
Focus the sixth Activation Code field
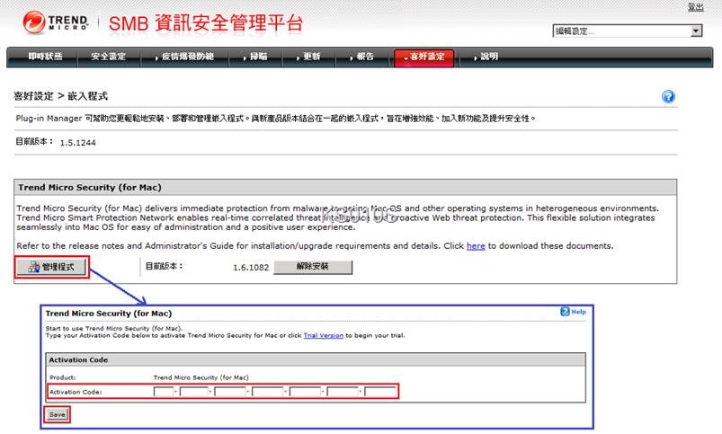point(343,392)
